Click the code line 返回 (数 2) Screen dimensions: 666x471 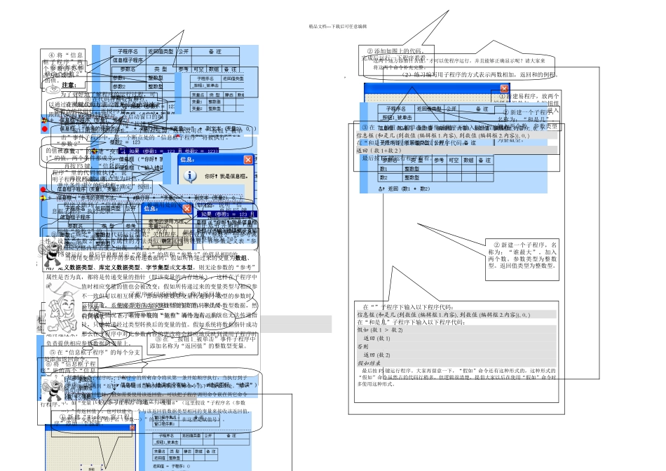point(376,355)
